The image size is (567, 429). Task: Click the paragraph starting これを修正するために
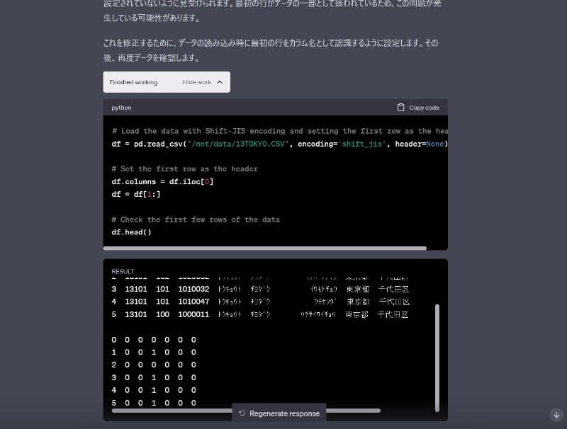point(271,50)
